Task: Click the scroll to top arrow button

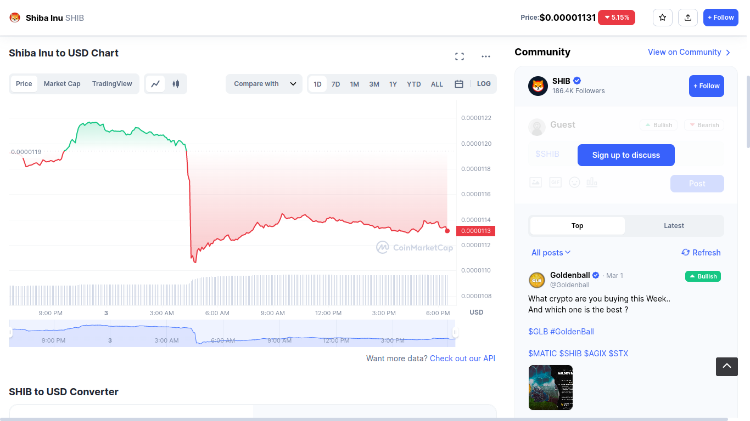Action: [727, 366]
